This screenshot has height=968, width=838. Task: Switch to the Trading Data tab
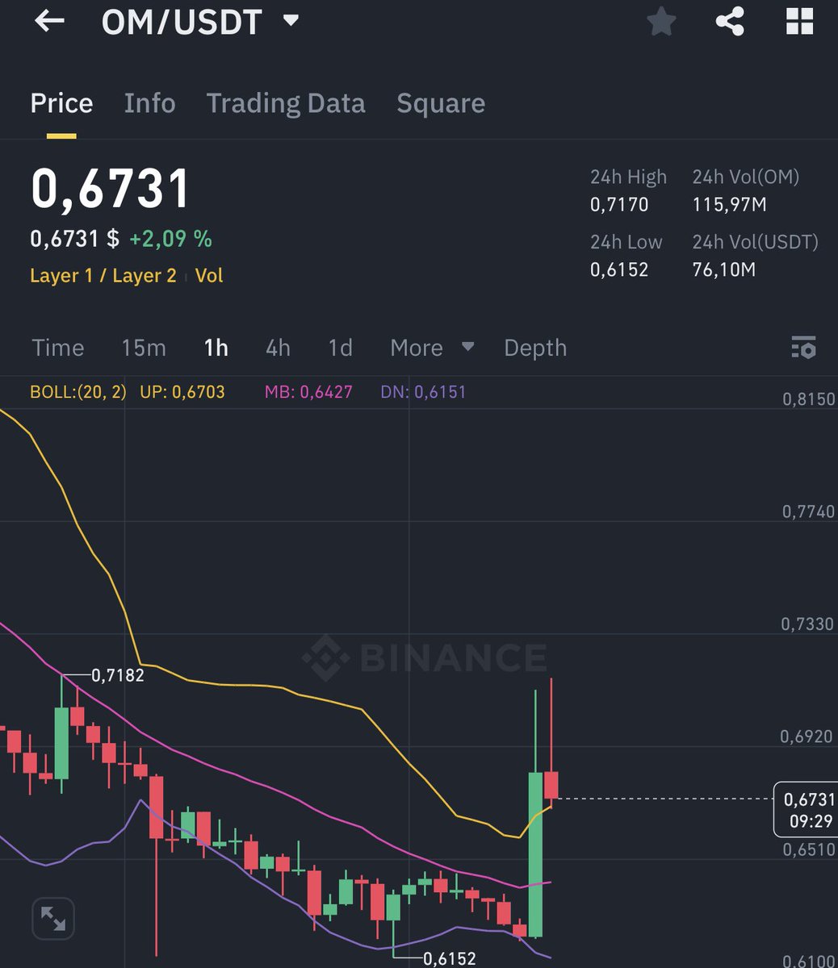pos(287,103)
